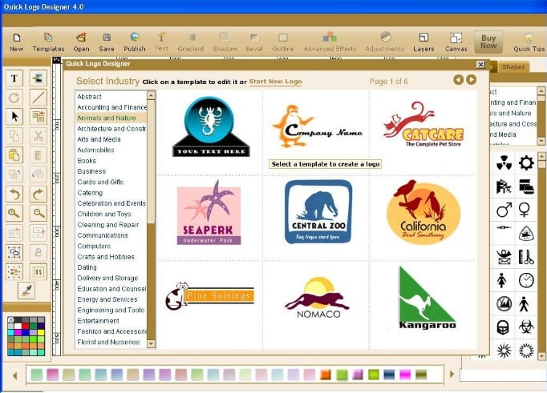Pick the orange gradient swatch in strip
This screenshot has width=547, height=393.
click(x=326, y=375)
